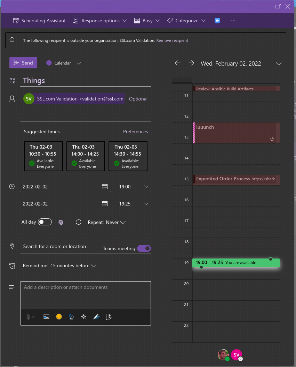Screen dimensions: 296x367
Task: Click the Teams meeting camera icon in toolbar
Action: [x=217, y=21]
